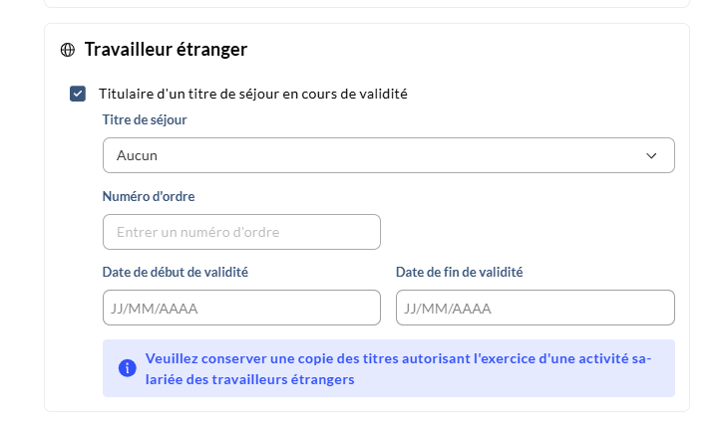Click the "Travailleur étranger" section heading
725x425 pixels.
tap(166, 50)
